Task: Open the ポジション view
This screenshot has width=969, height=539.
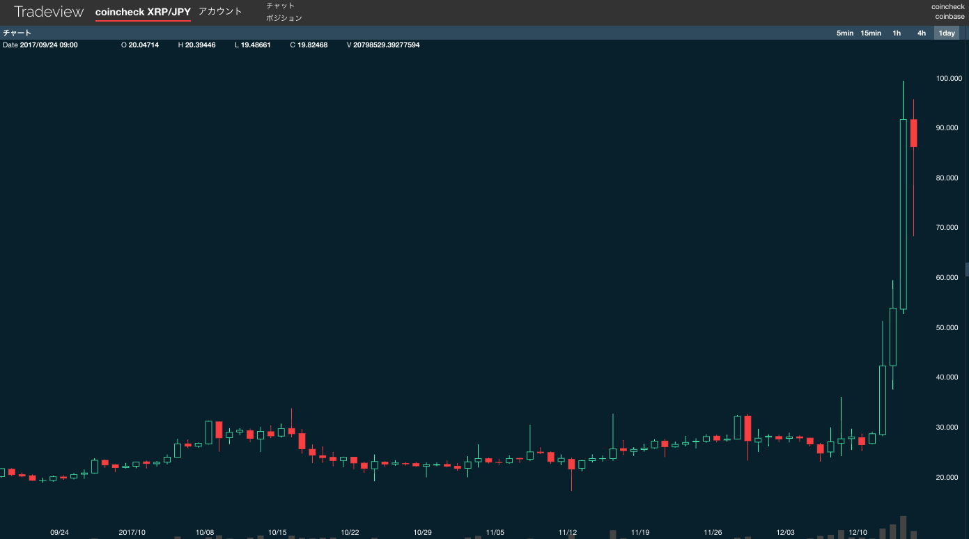Action: tap(284, 17)
